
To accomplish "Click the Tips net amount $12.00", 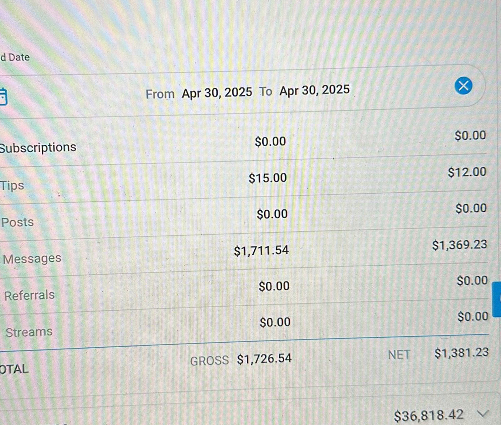I will (467, 172).
